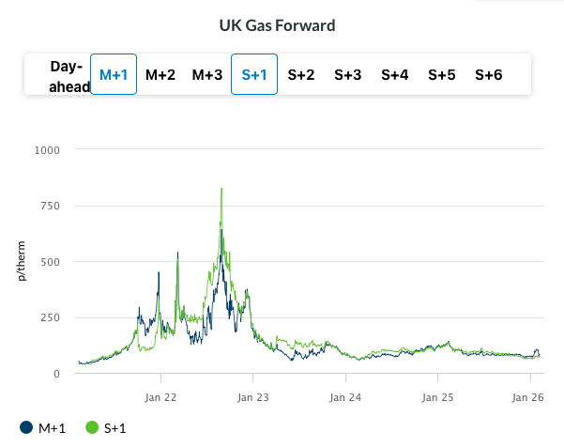
Task: Enable the S+6 season series
Action: pyautogui.click(x=489, y=75)
